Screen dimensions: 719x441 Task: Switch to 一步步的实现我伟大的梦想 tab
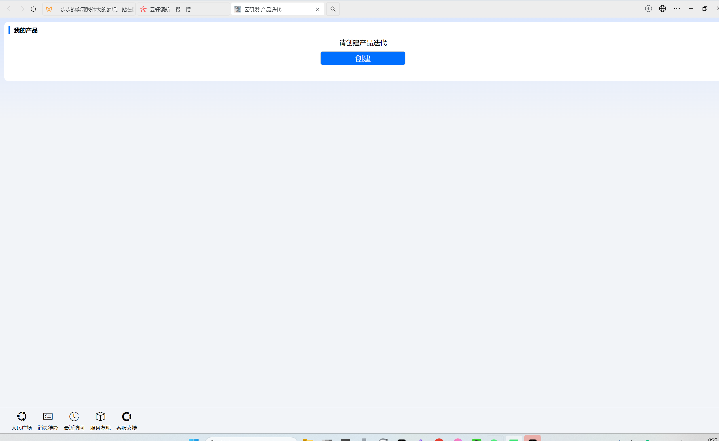(89, 9)
